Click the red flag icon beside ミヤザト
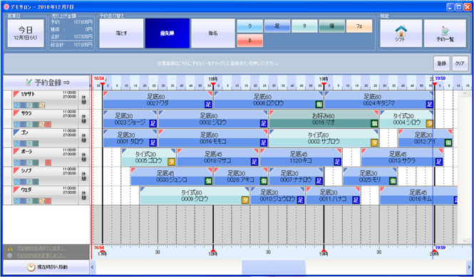The height and width of the screenshot is (277, 474). tap(16, 94)
